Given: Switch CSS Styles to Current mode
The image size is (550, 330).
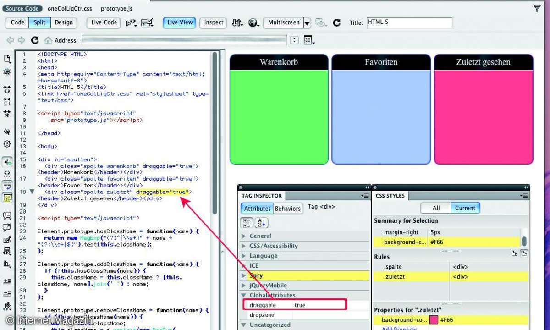Looking at the screenshot, I should pyautogui.click(x=465, y=208).
